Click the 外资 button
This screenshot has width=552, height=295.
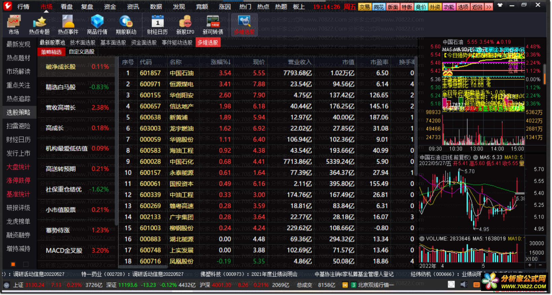point(435,7)
